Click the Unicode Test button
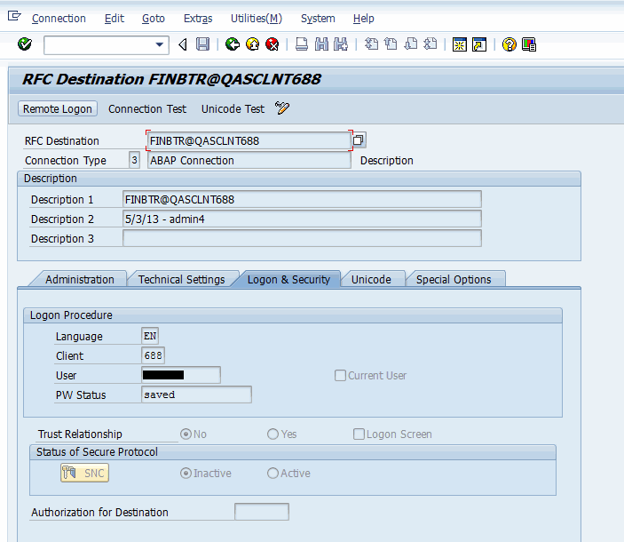Image resolution: width=624 pixels, height=542 pixels. (x=233, y=108)
